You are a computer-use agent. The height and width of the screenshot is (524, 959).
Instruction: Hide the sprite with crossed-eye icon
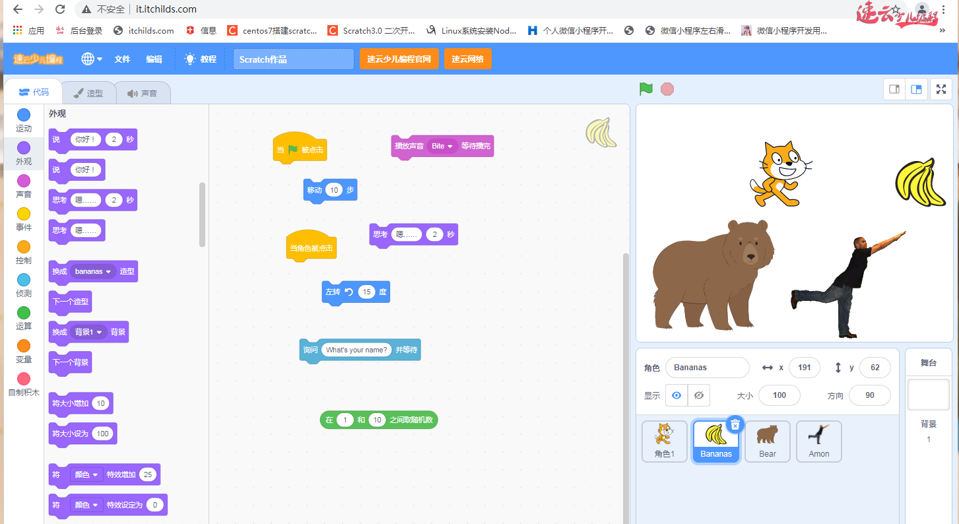[x=699, y=395]
